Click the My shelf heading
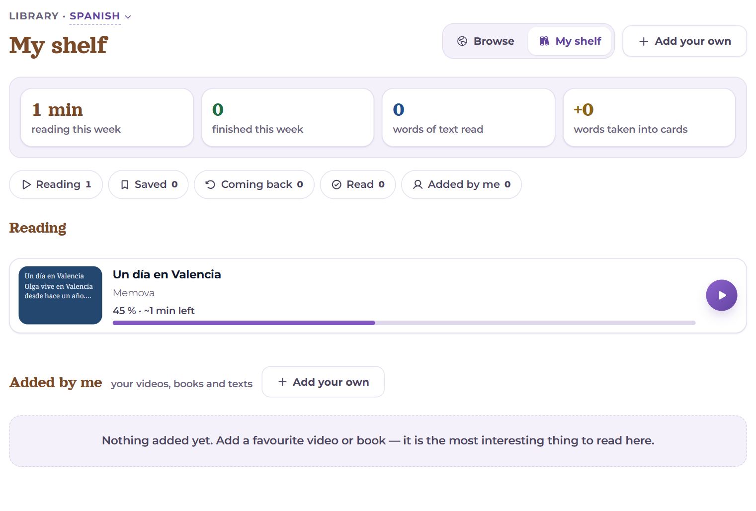 click(x=58, y=45)
